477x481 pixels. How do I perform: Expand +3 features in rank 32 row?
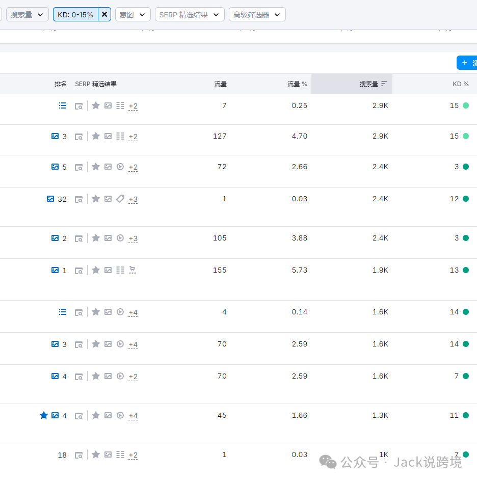(x=133, y=199)
